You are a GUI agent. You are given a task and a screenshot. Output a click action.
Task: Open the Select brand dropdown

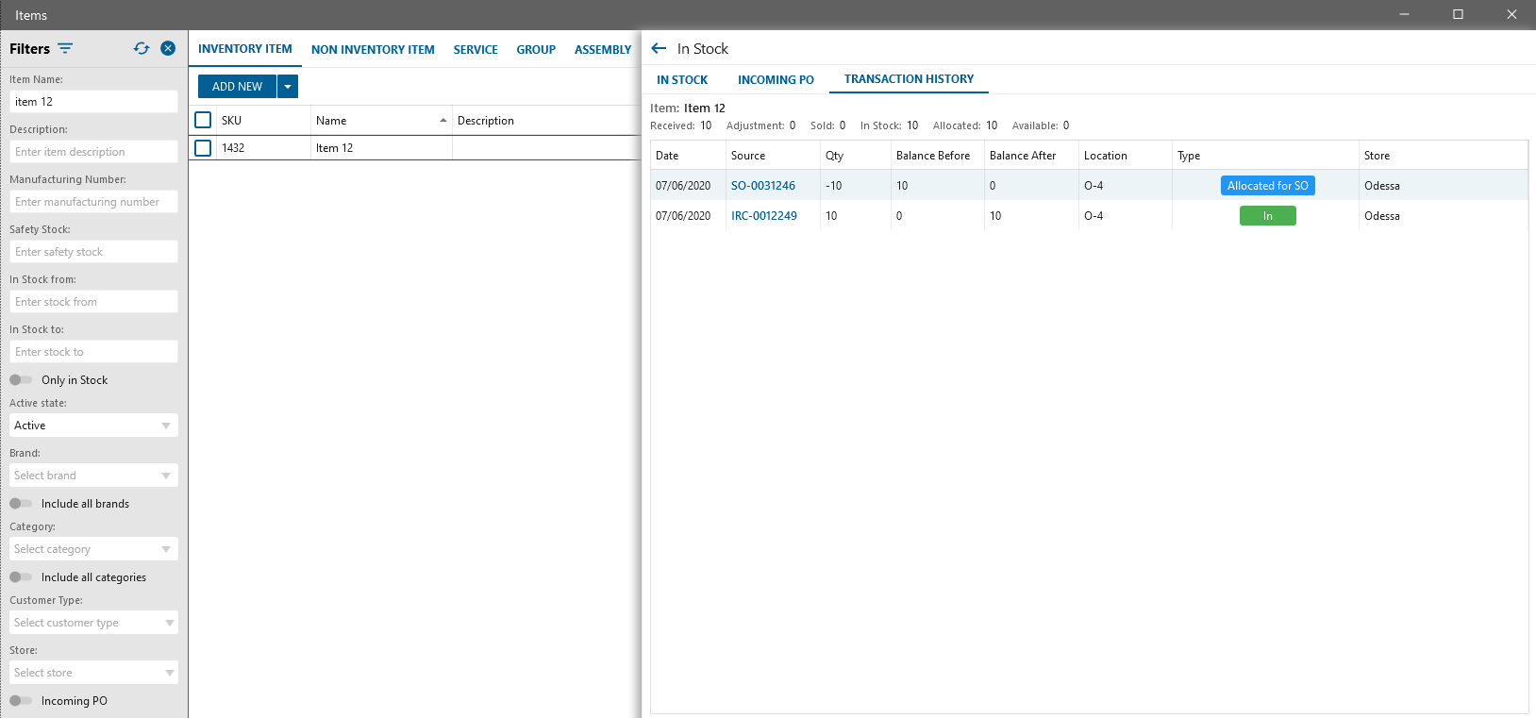pyautogui.click(x=93, y=476)
